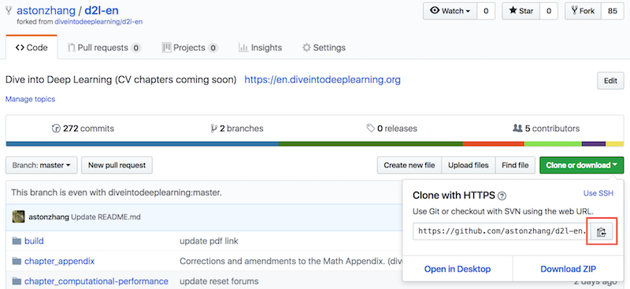The image size is (630, 289).
Task: Open the chapter_appendix folder
Action: pyautogui.click(x=60, y=262)
